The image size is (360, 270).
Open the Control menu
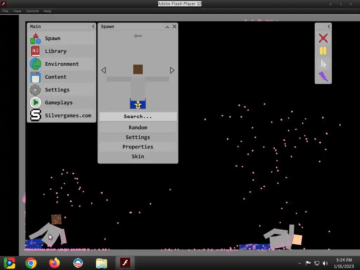coord(32,11)
